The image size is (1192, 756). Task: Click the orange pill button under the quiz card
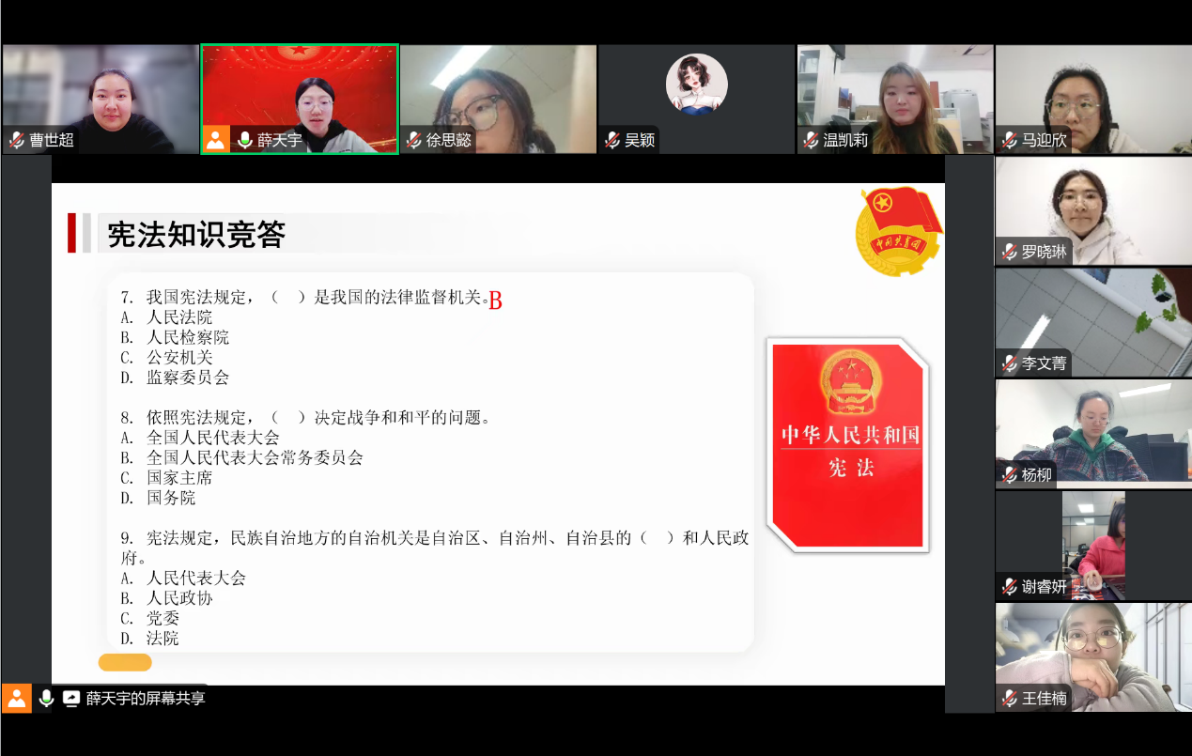tap(125, 663)
